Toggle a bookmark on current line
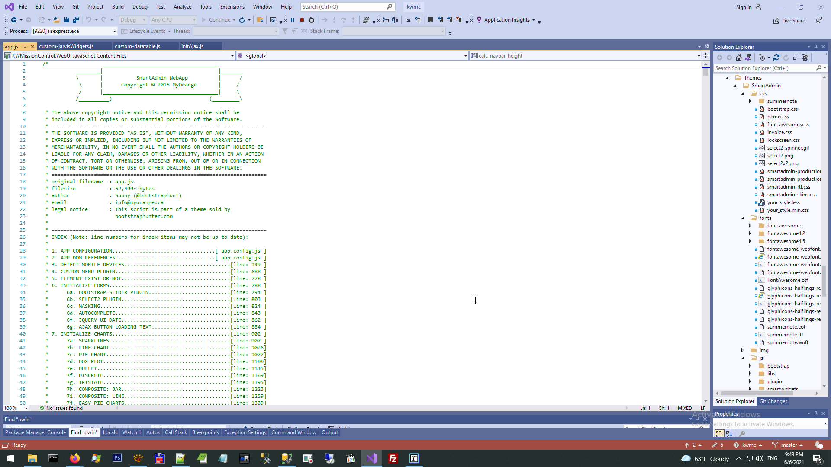The height and width of the screenshot is (467, 831). pos(430,20)
